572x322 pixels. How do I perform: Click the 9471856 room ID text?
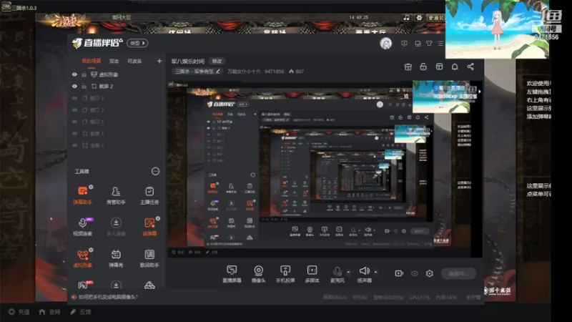[274, 71]
